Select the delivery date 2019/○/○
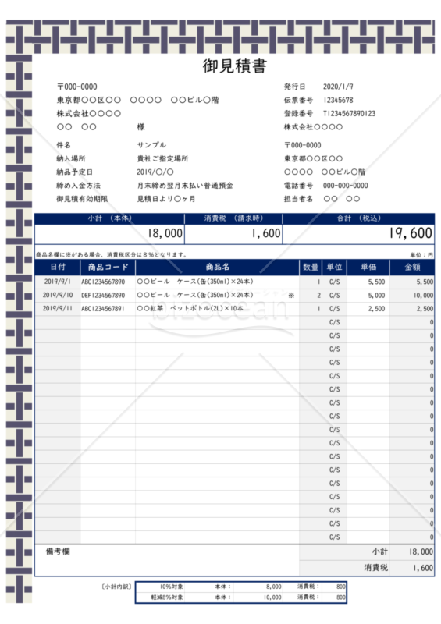The height and width of the screenshot is (624, 441). tap(155, 172)
